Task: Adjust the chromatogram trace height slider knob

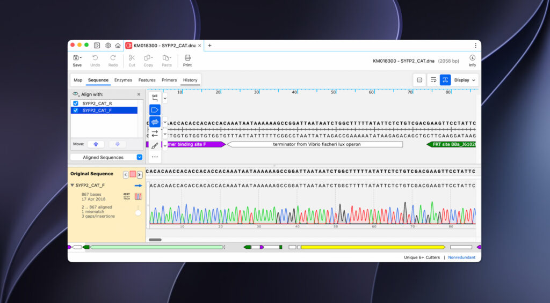Action: pyautogui.click(x=138, y=213)
